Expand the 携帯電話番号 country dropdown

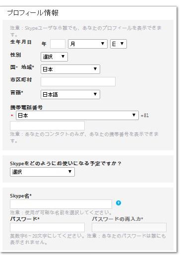point(77,115)
